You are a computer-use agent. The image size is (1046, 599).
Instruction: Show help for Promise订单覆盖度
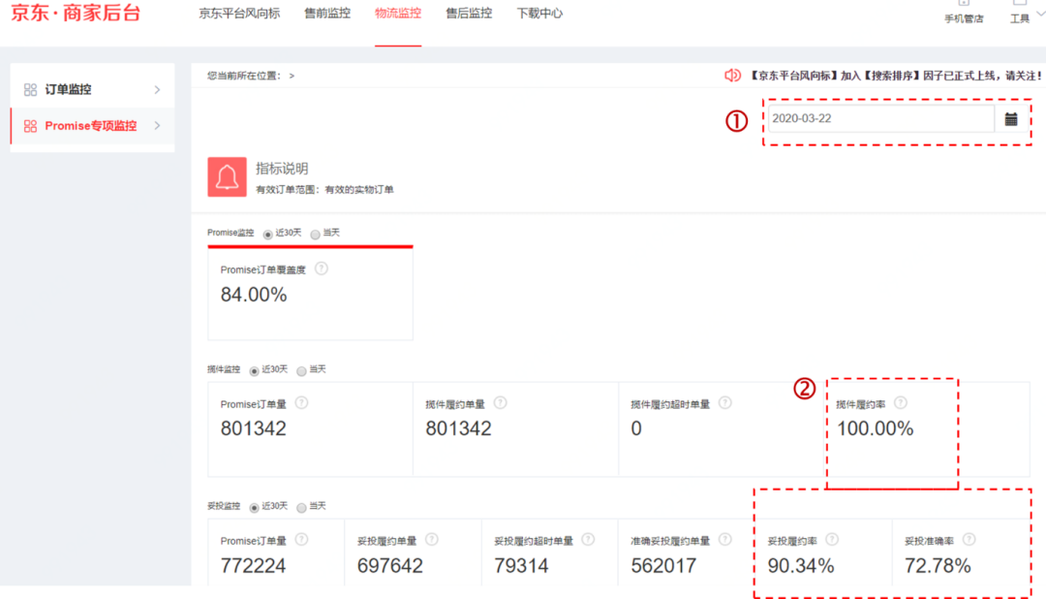(x=322, y=268)
